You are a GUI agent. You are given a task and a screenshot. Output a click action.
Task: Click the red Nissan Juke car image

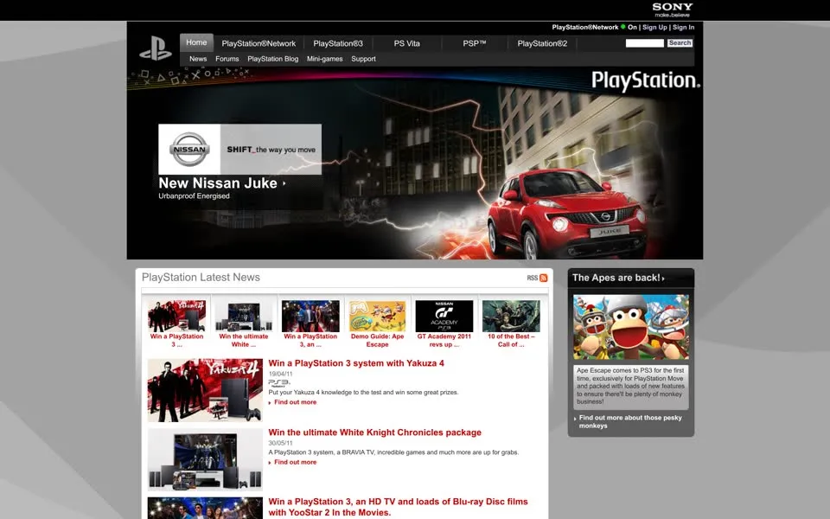(x=566, y=214)
